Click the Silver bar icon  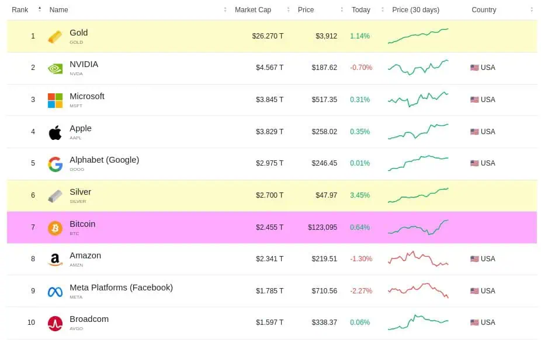click(x=55, y=196)
